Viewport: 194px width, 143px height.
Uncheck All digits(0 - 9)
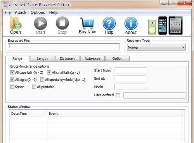(x=12, y=80)
